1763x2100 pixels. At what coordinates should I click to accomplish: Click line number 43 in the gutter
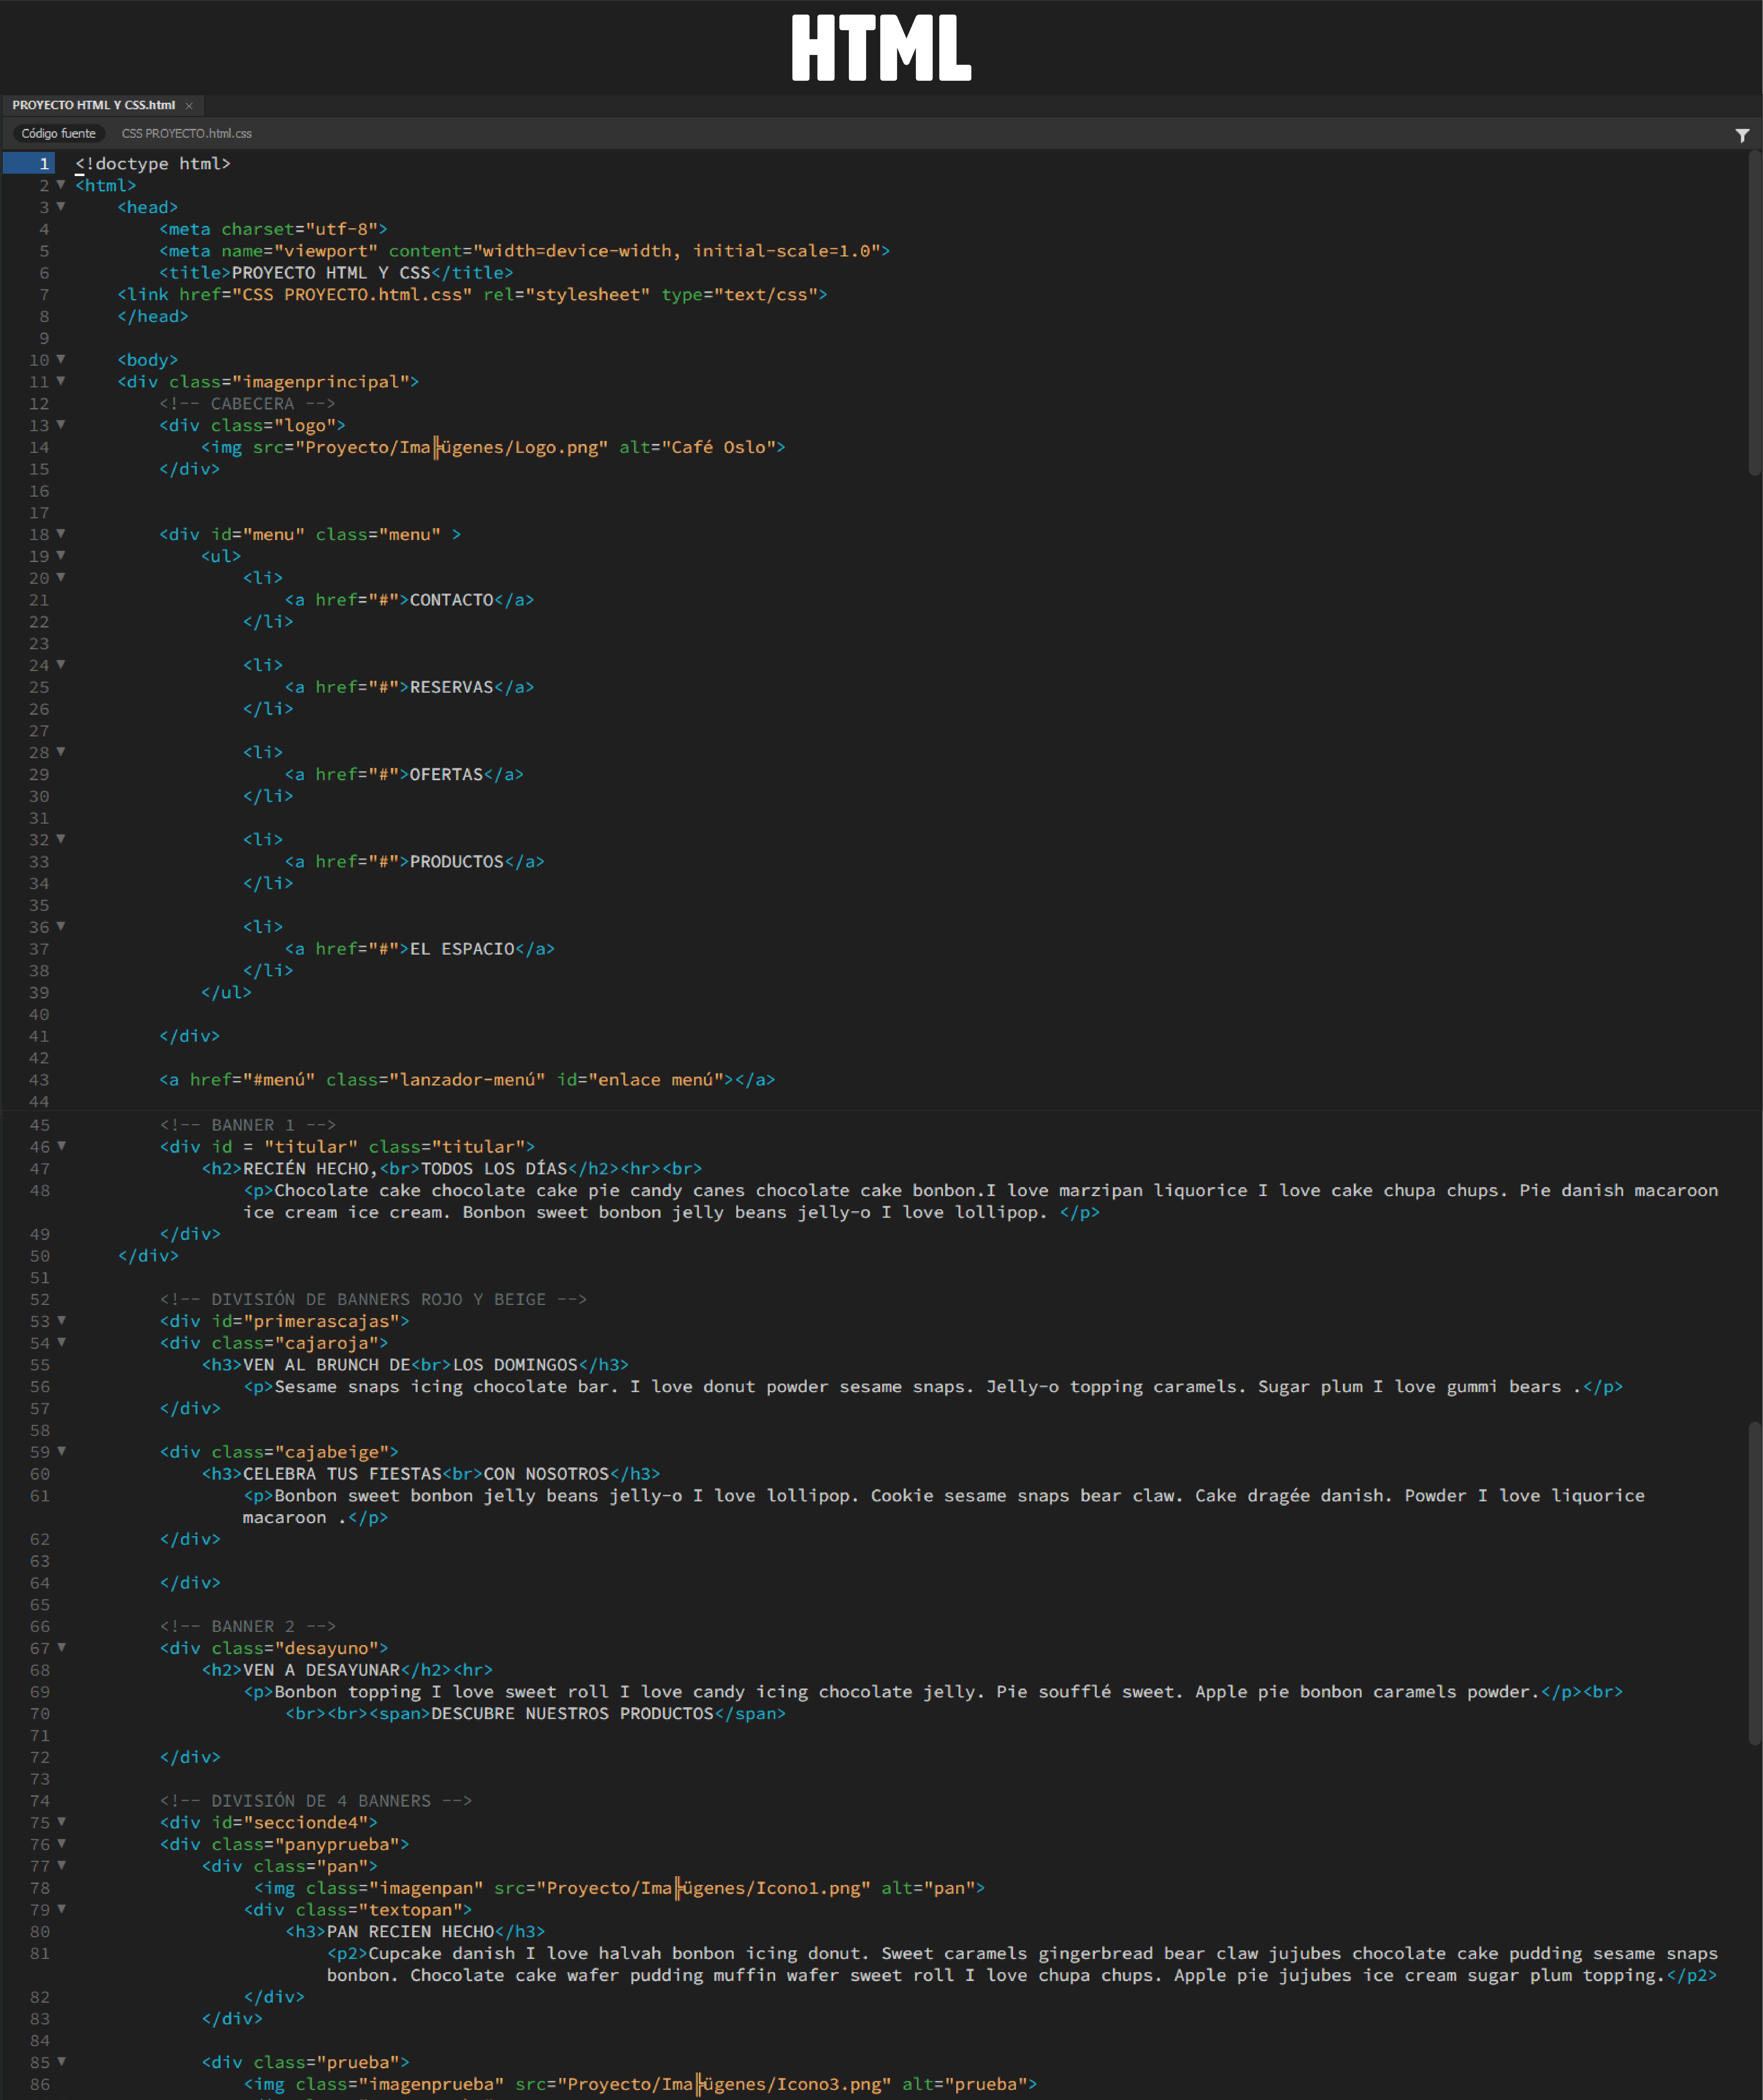(39, 1080)
